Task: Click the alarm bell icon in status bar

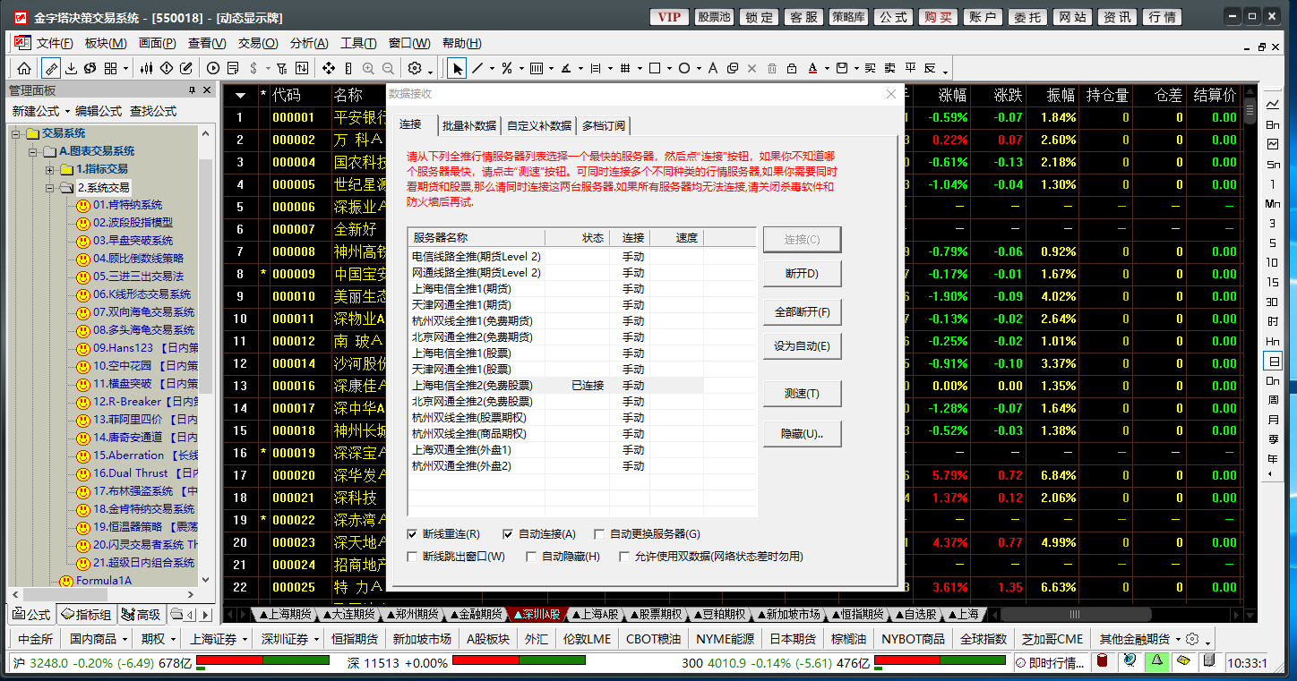Action: tap(1156, 661)
